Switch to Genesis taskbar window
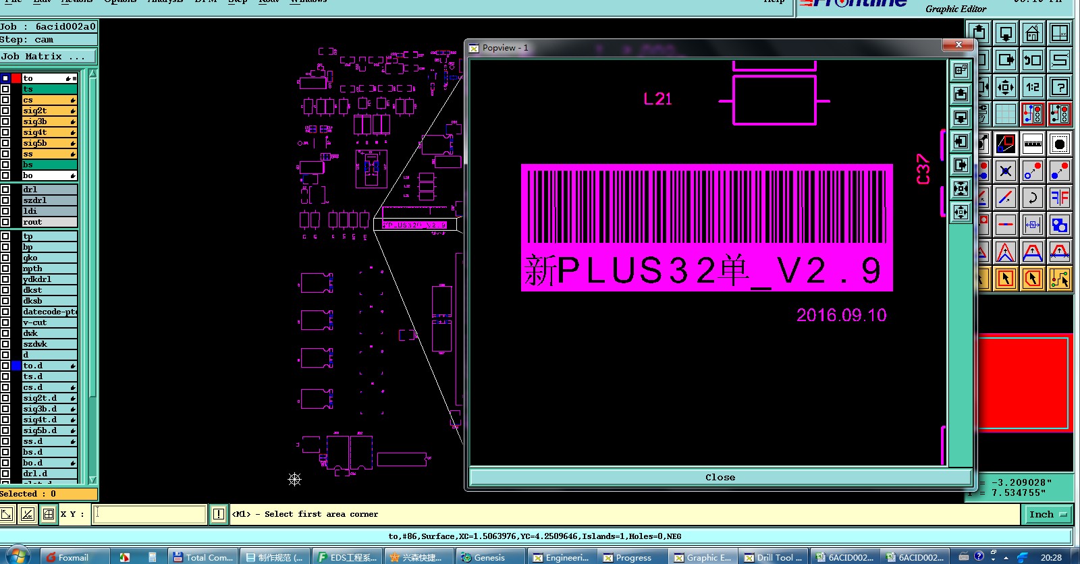The image size is (1080, 564). click(x=489, y=557)
